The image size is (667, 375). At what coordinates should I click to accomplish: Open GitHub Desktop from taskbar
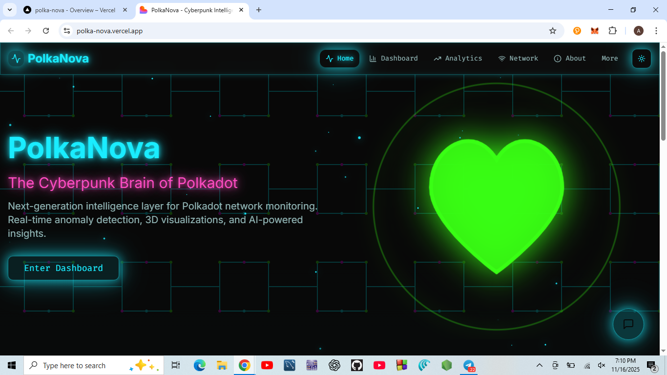click(x=356, y=365)
